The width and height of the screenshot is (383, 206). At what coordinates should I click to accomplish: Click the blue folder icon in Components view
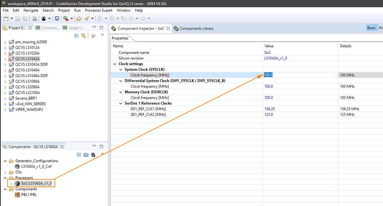tap(86, 155)
